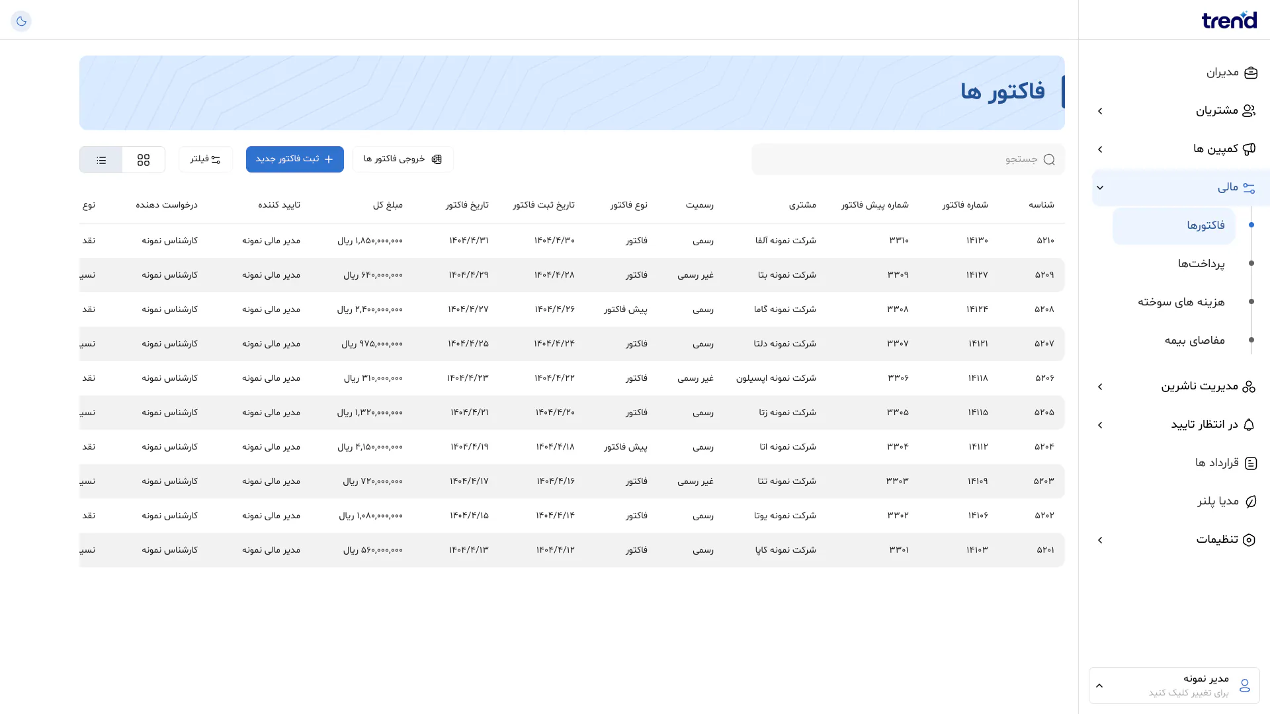Screen dimensions: 1270x714
Task: Click ثبت فاکتور جدید button
Action: click(295, 159)
